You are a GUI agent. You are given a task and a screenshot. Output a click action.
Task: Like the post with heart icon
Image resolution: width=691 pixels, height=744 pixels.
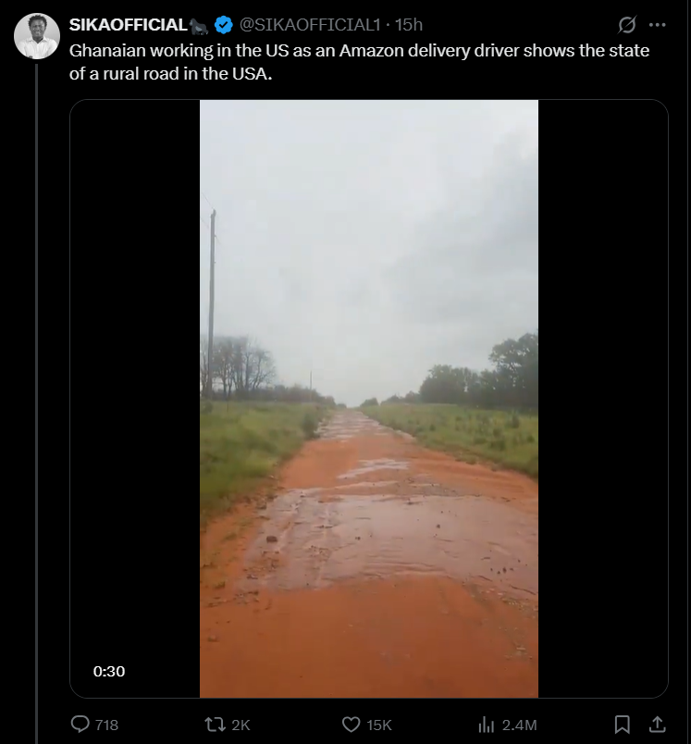(351, 724)
